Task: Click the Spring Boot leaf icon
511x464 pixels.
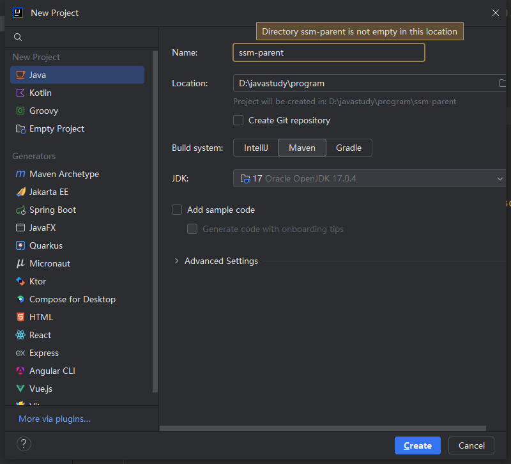Action: click(x=20, y=210)
